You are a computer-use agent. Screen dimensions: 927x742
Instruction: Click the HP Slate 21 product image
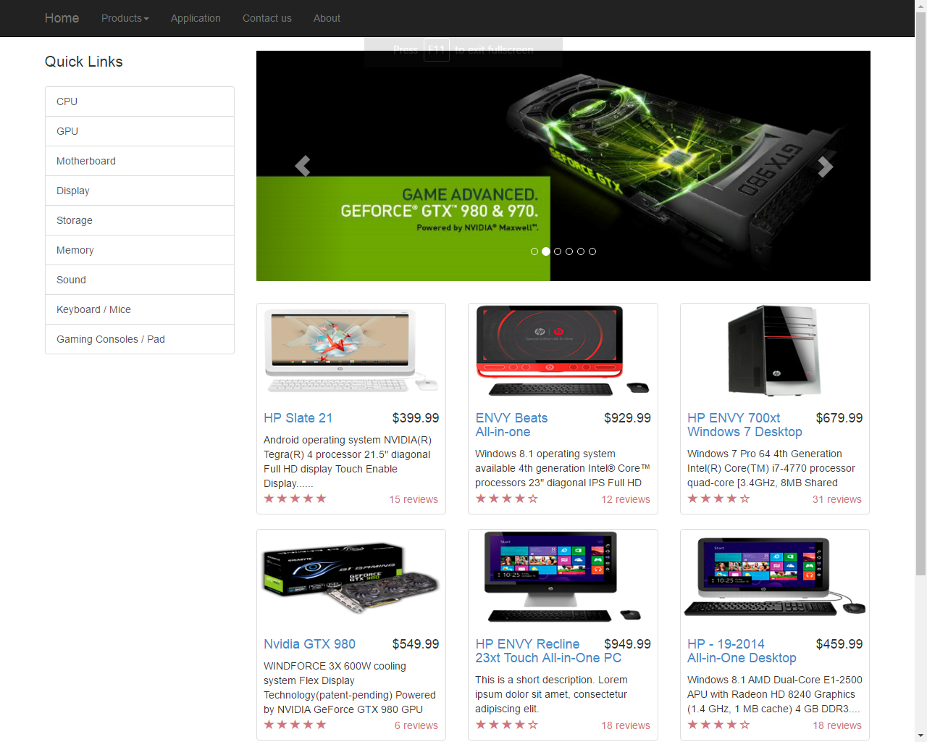coord(351,351)
